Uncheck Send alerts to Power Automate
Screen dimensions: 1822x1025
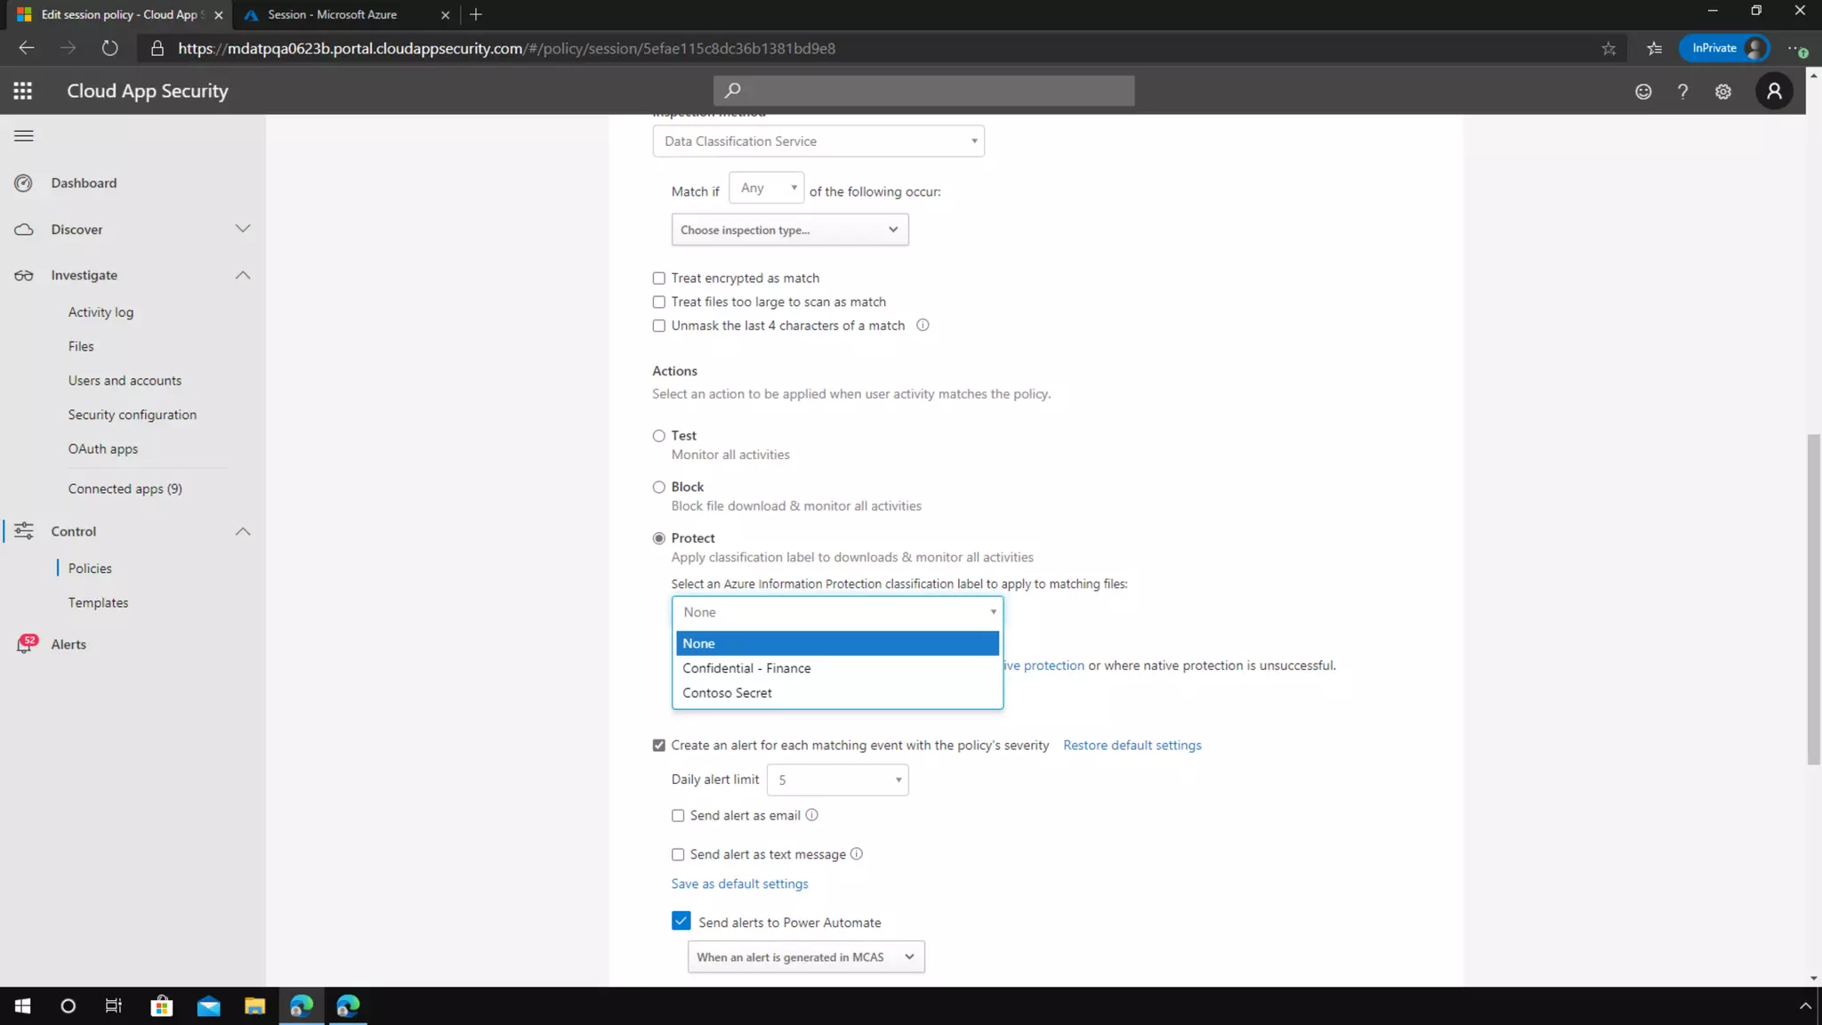pyautogui.click(x=681, y=922)
